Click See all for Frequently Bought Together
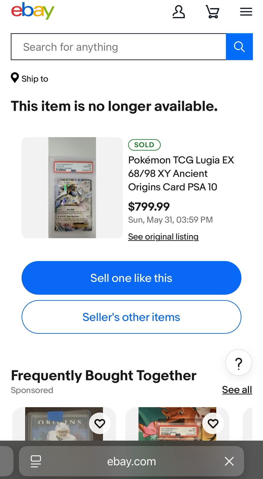The height and width of the screenshot is (479, 263). tap(237, 389)
